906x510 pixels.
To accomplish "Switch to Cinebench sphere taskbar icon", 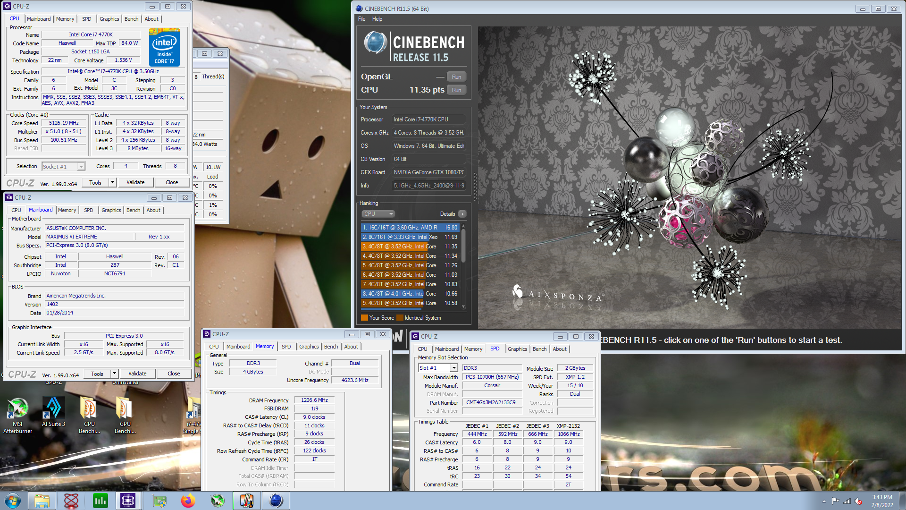I will pos(276,501).
